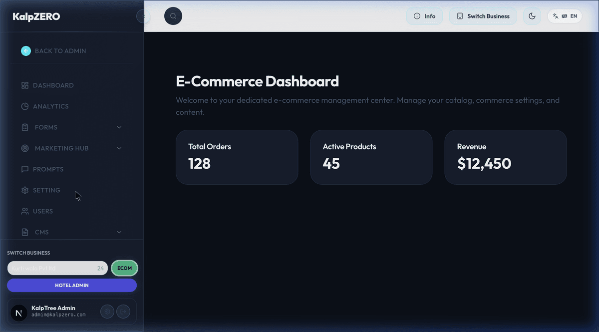Click the Marketing Hub target icon
Viewport: 599px width, 332px height.
(x=25, y=148)
